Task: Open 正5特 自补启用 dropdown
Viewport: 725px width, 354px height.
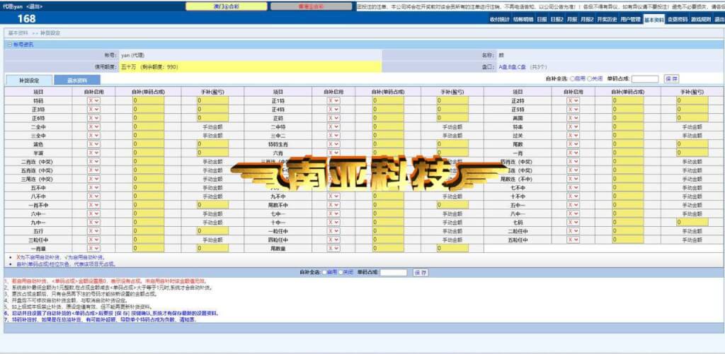Action: tap(573, 110)
